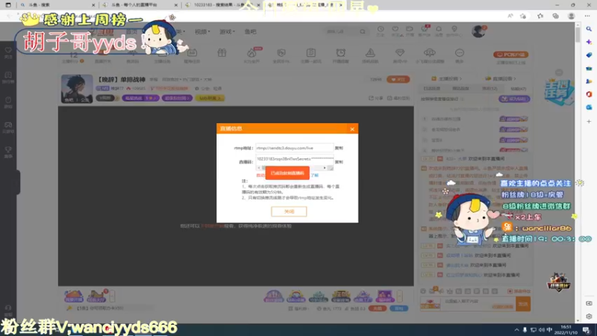Click the orange PC客户端 button
Viewport: 597px width, 336px height.
click(x=510, y=55)
